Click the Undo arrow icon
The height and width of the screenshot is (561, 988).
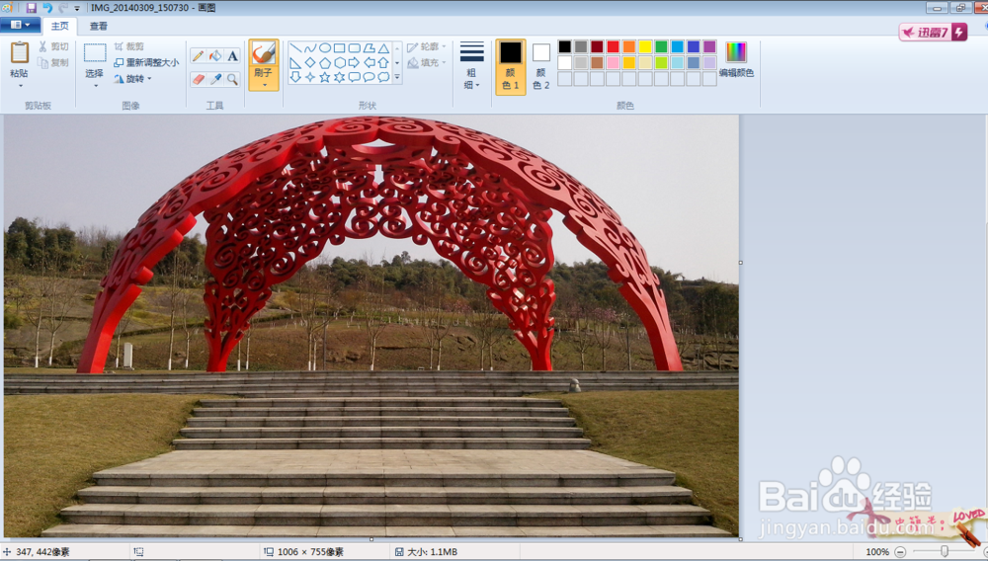click(x=47, y=8)
